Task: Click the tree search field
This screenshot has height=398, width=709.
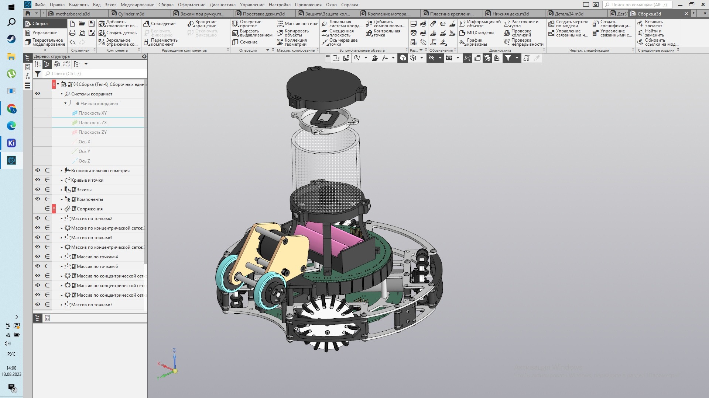Action: coord(95,74)
